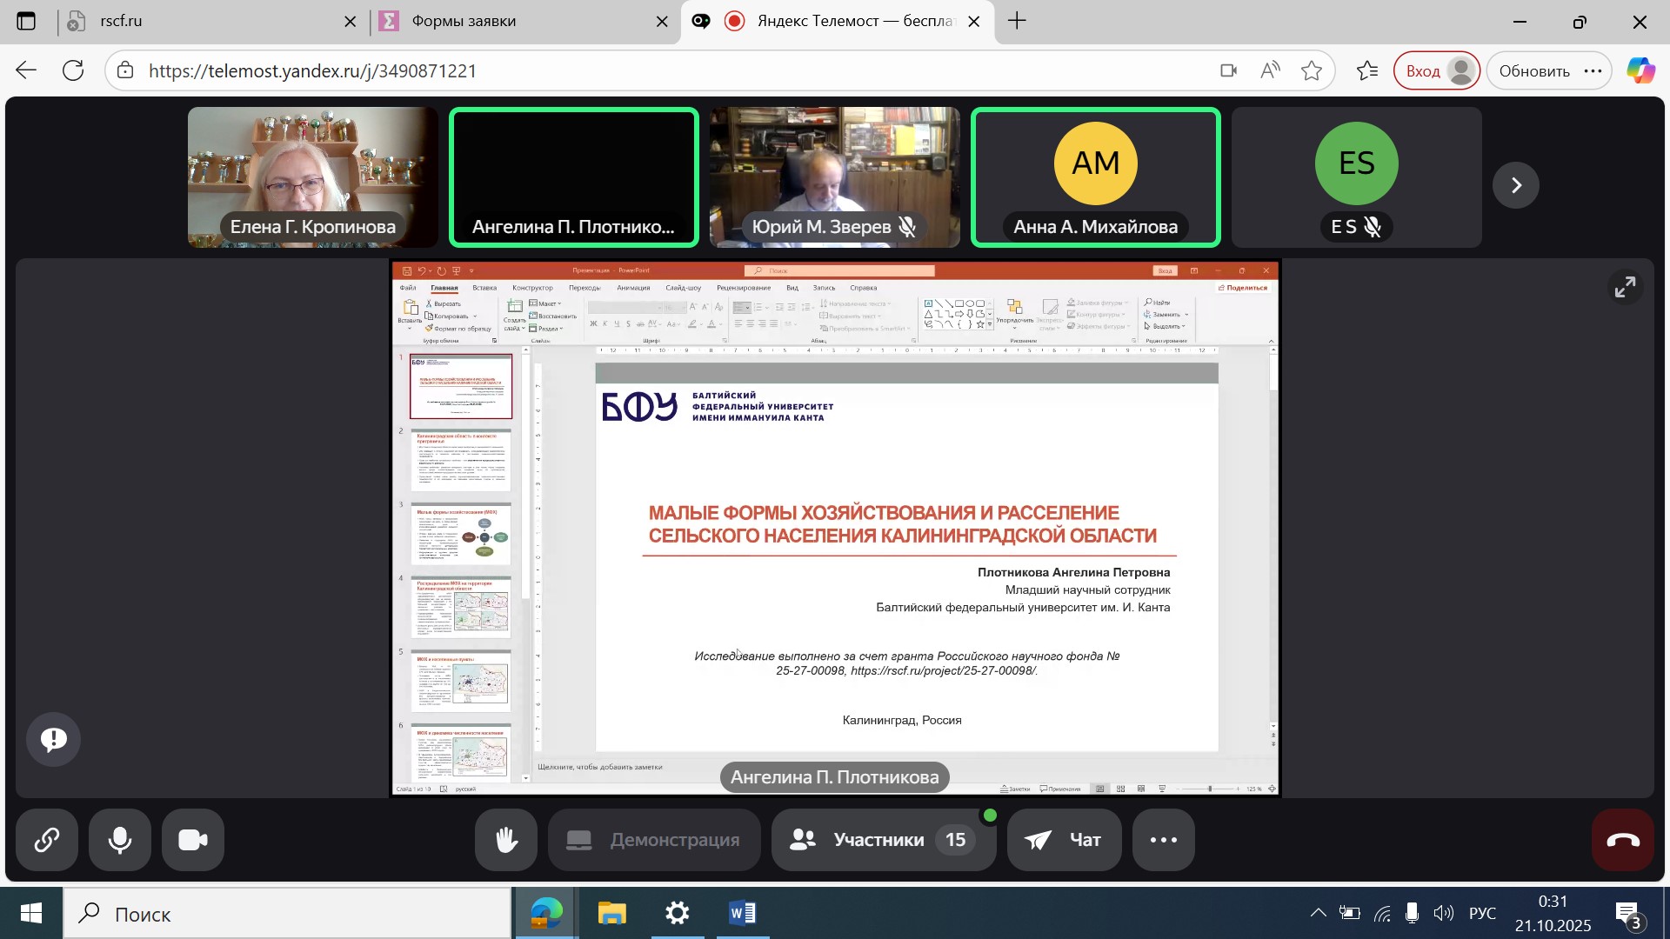Add page to favorites with star icon
This screenshot has height=939, width=1670.
click(x=1312, y=71)
